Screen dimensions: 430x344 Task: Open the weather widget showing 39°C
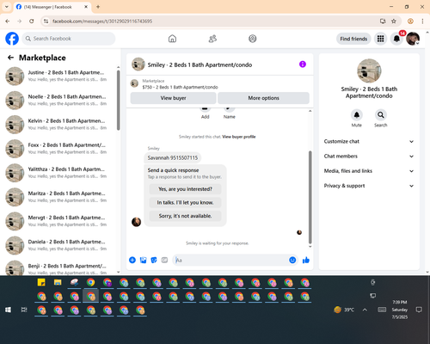coord(344,310)
